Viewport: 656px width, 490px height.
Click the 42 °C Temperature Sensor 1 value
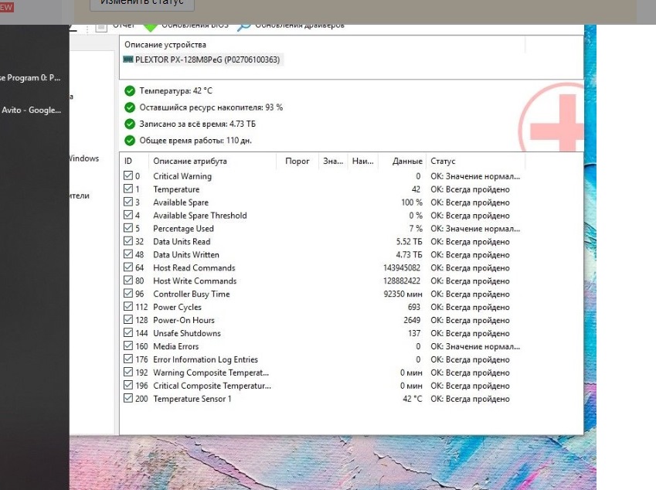tap(412, 399)
